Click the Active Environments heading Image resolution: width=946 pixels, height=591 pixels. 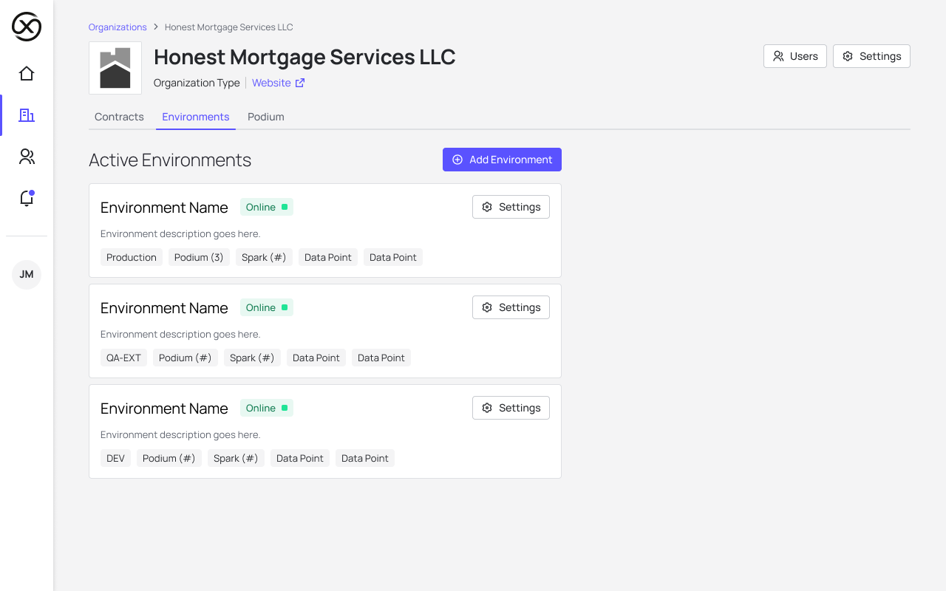pyautogui.click(x=170, y=160)
